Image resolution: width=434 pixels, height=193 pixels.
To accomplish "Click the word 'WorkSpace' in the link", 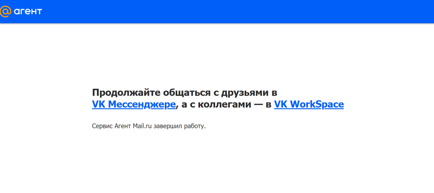I will click(x=317, y=104).
